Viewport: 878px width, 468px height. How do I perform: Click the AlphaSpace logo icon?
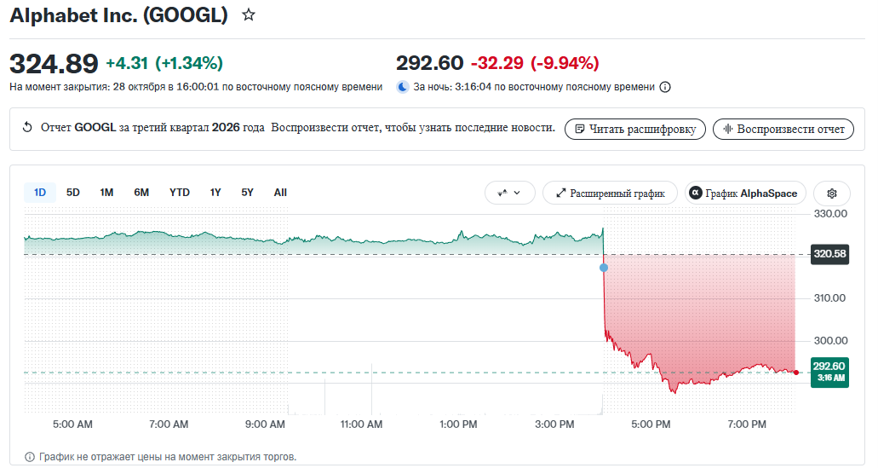tap(696, 194)
